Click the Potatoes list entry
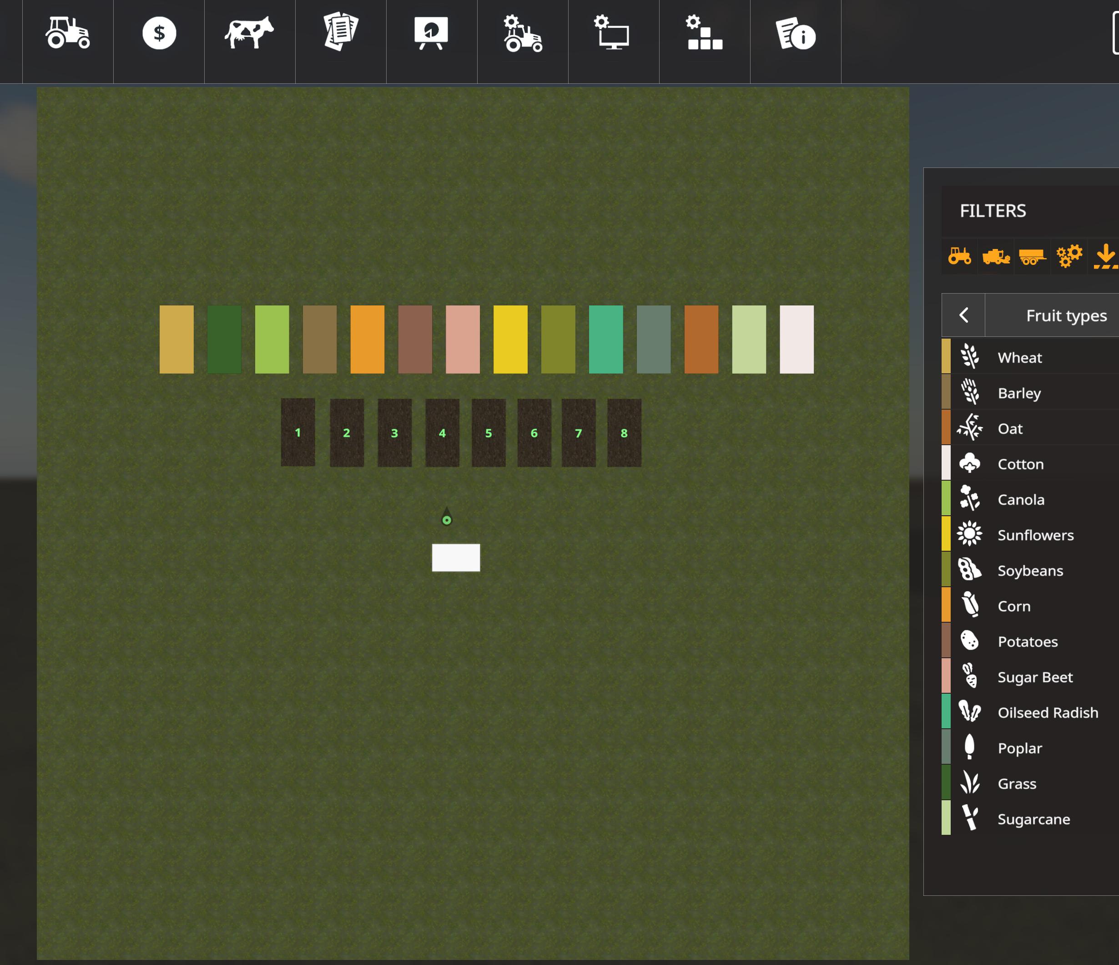The image size is (1119, 965). pyautogui.click(x=1030, y=641)
